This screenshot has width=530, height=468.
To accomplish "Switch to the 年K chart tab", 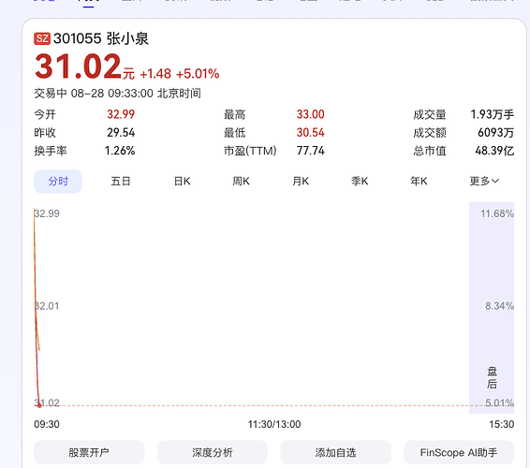I will 419,182.
